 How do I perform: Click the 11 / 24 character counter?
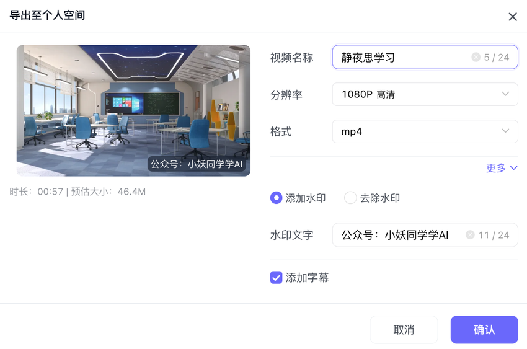tap(494, 235)
